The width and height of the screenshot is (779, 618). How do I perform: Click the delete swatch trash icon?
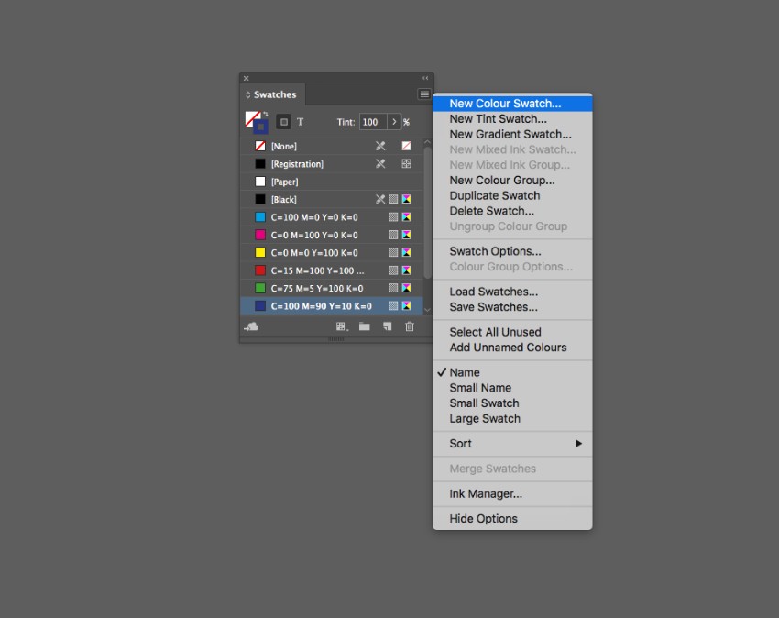tap(410, 326)
